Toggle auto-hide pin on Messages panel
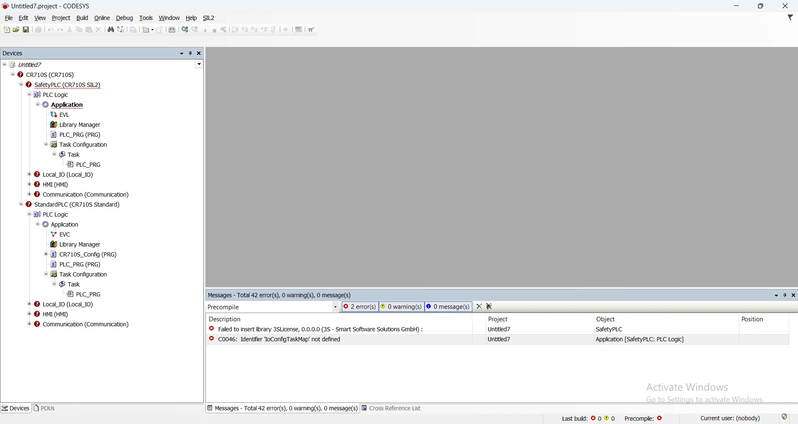 pyautogui.click(x=785, y=295)
